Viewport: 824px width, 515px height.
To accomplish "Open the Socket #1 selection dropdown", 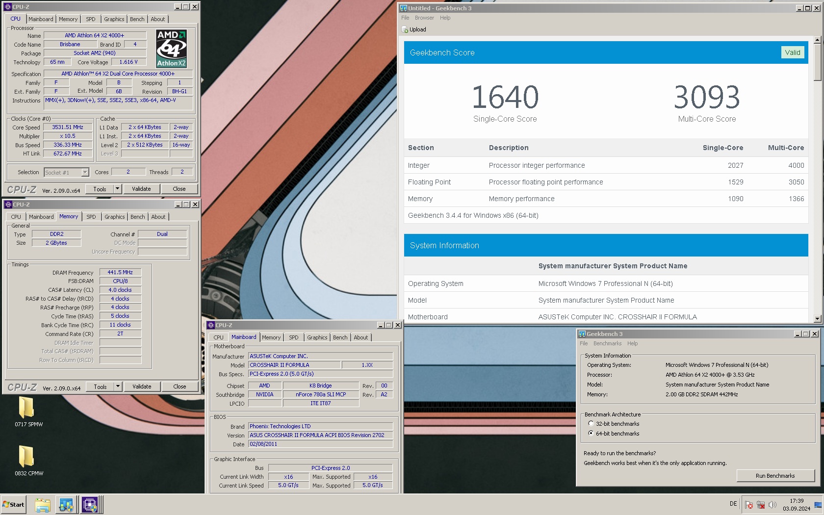I will 85,172.
